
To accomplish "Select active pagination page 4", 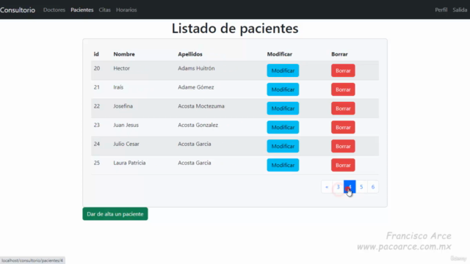I will coord(350,187).
